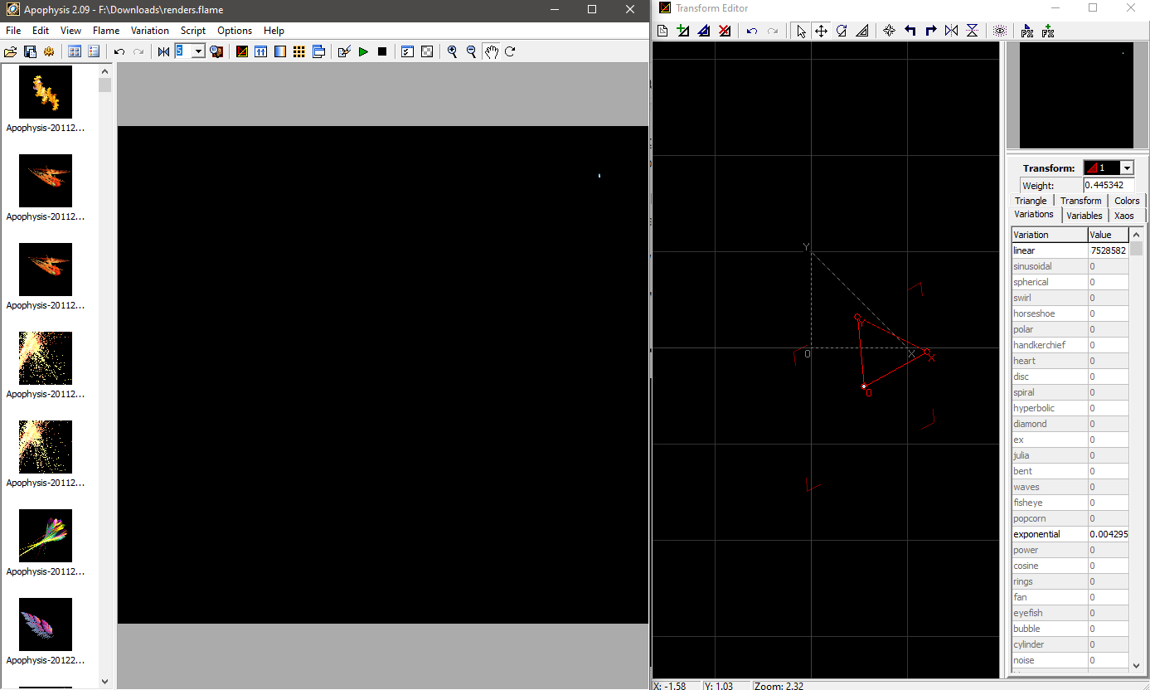Open the Edit menu
Screen dimensions: 1150x690
coord(41,31)
